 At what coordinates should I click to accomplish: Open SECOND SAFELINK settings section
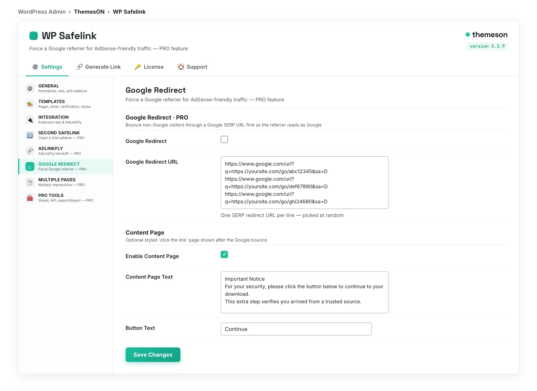66,135
